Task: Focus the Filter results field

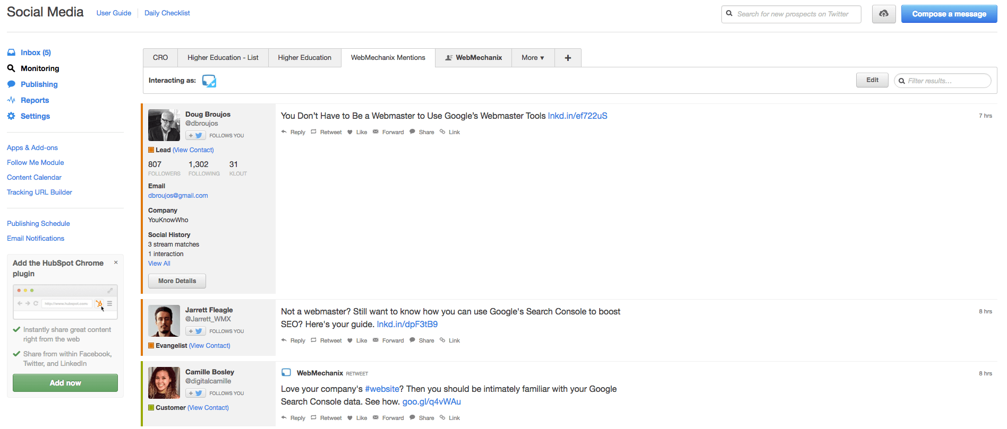Action: [x=943, y=81]
